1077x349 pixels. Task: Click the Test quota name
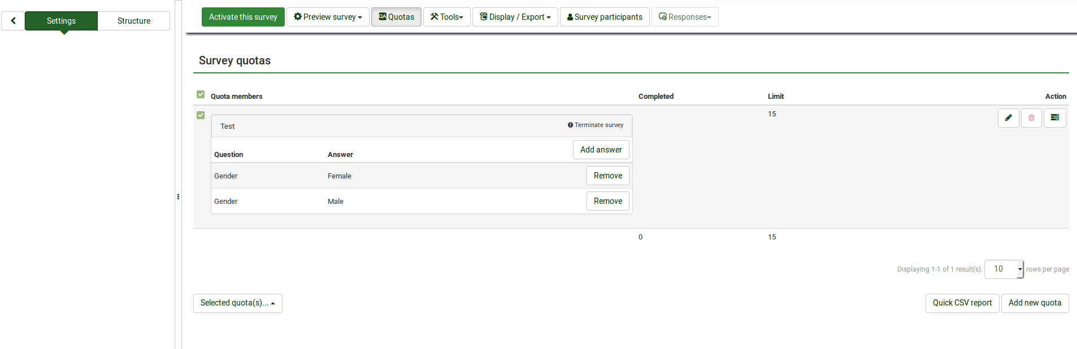[227, 126]
